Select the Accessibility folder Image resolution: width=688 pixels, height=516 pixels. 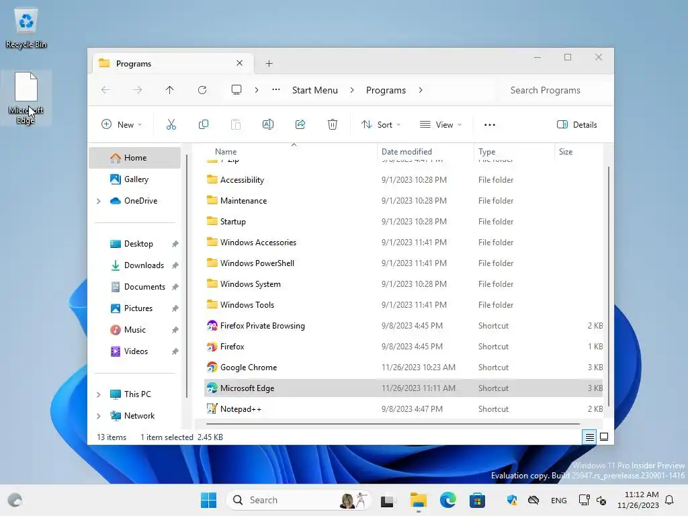403,180
